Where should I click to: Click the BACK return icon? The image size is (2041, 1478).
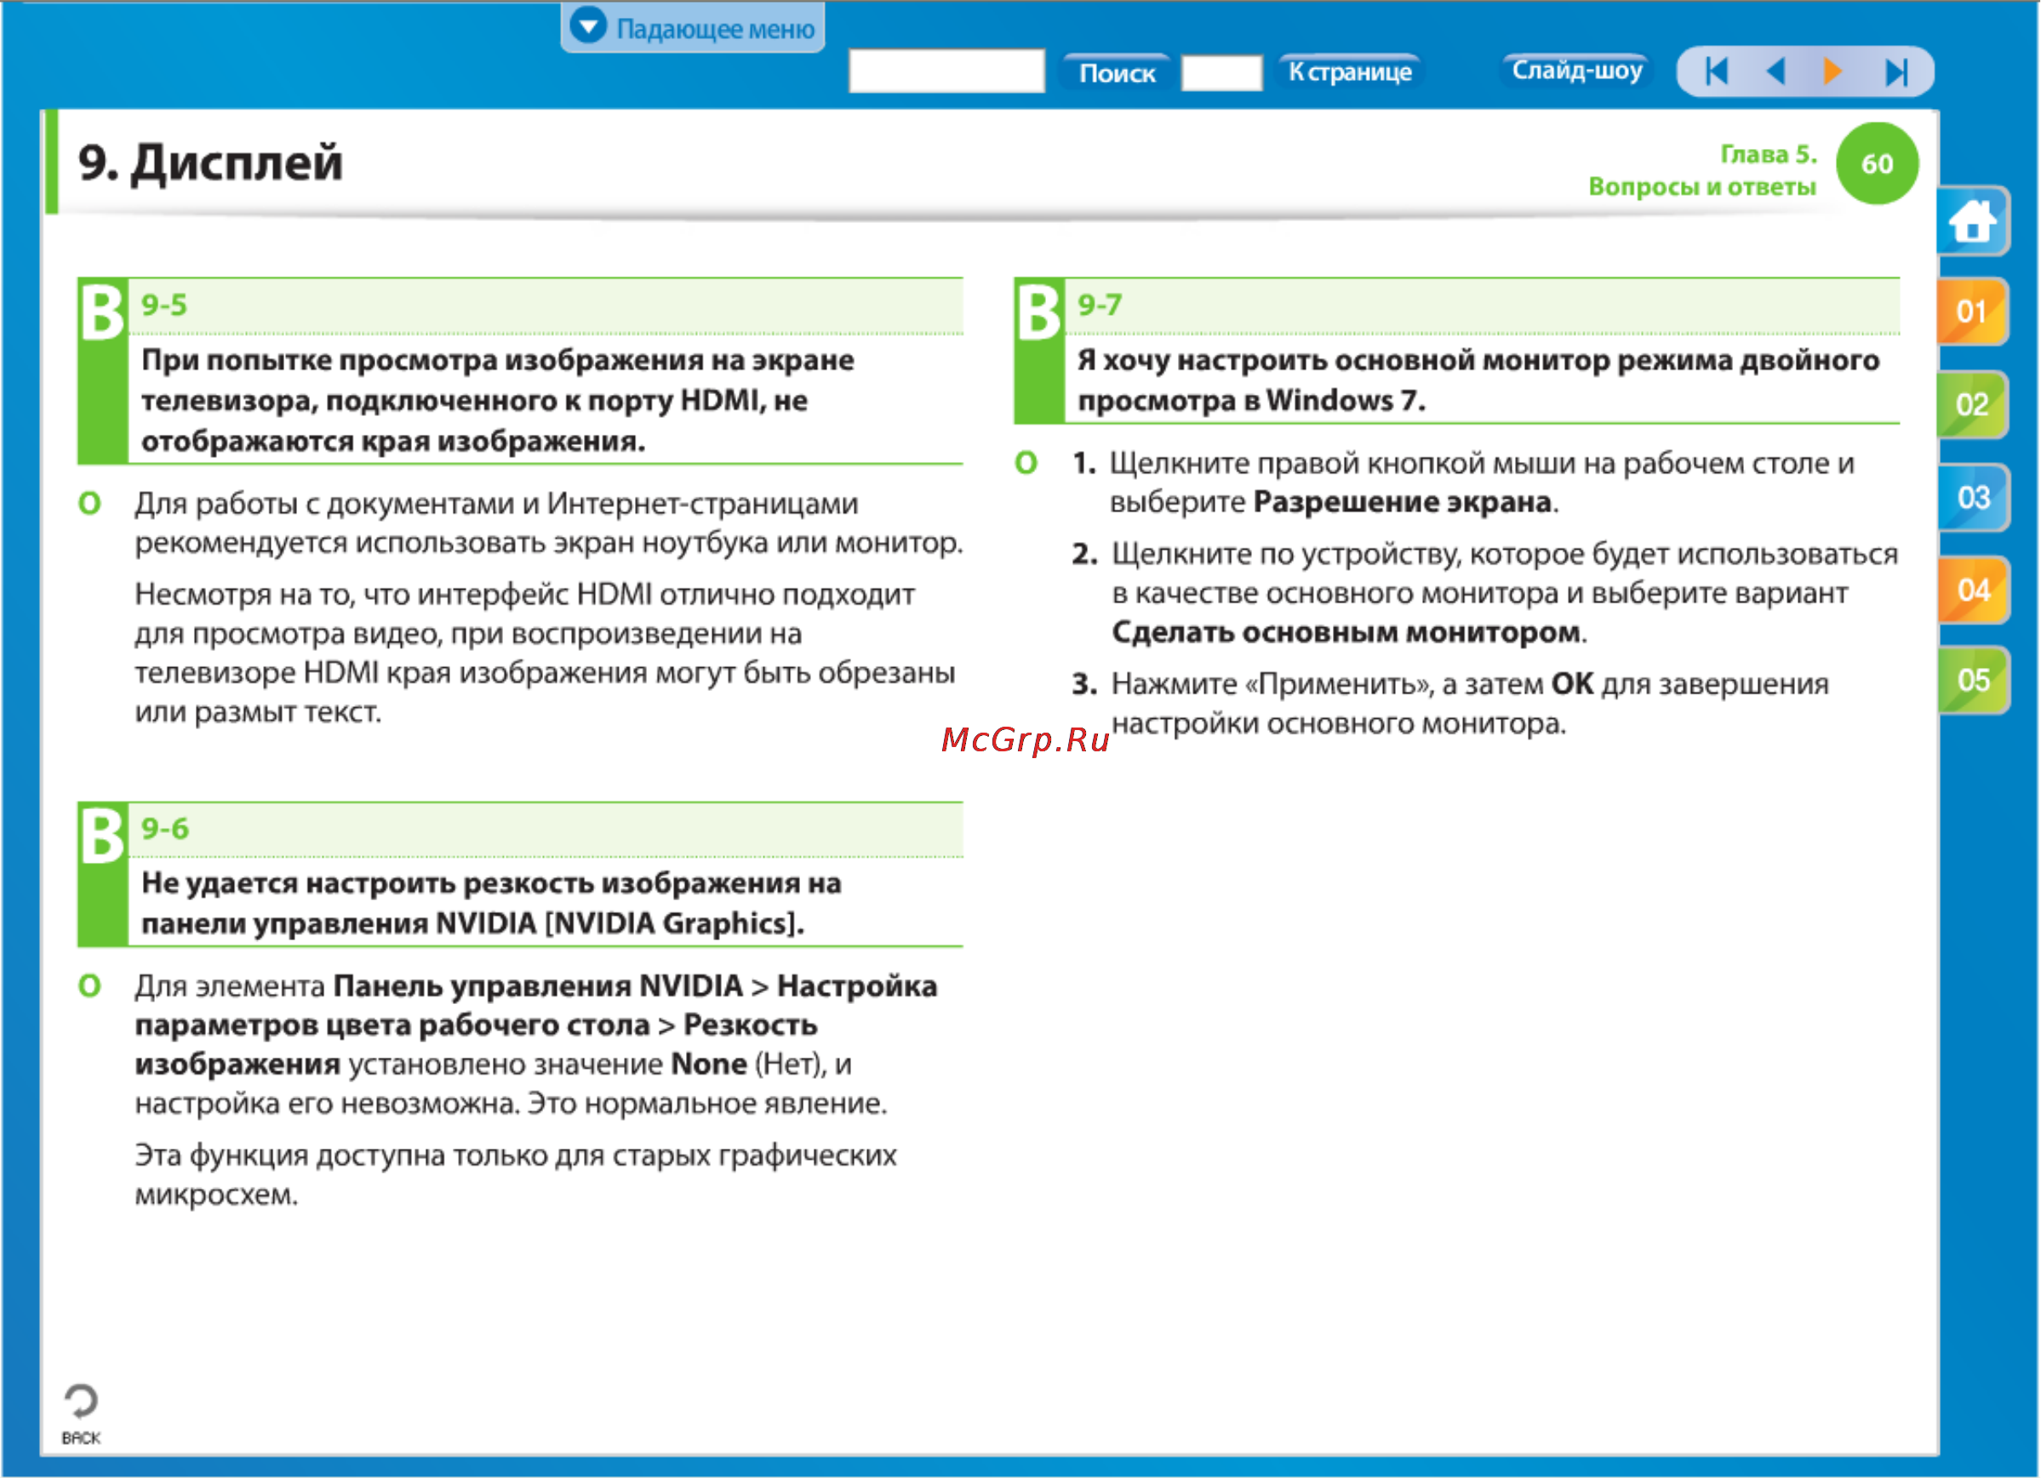click(x=81, y=1413)
